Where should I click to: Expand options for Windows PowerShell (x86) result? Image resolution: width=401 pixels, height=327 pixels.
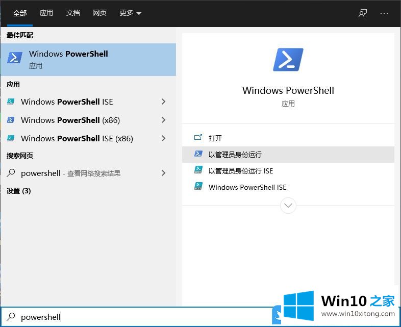(x=164, y=120)
